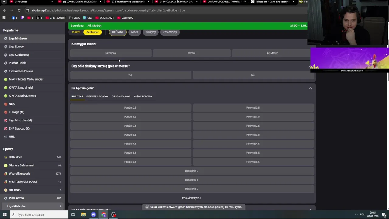Image resolution: width=389 pixels, height=219 pixels.
Task: Open the Windows Start menu
Action: click(5, 214)
